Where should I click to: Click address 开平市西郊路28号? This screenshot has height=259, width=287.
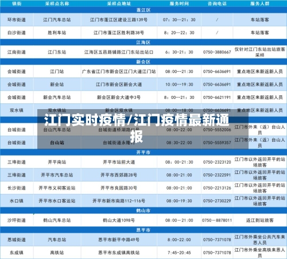tap(119, 175)
